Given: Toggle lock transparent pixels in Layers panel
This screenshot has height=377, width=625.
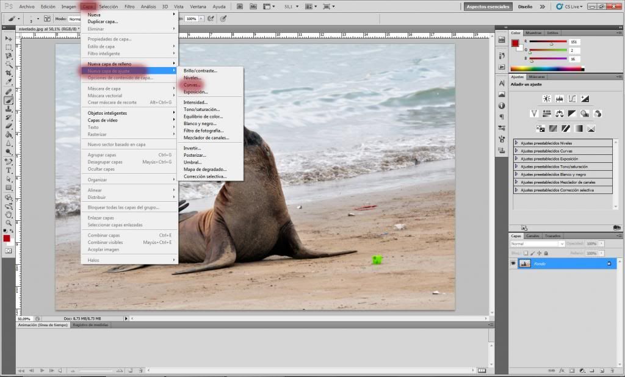Looking at the screenshot, I should [x=526, y=253].
